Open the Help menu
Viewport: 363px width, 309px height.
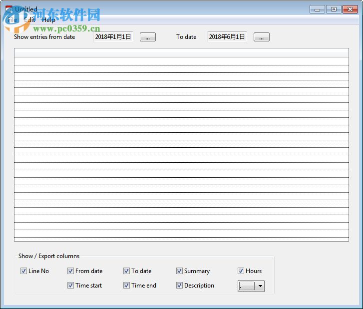click(x=48, y=20)
